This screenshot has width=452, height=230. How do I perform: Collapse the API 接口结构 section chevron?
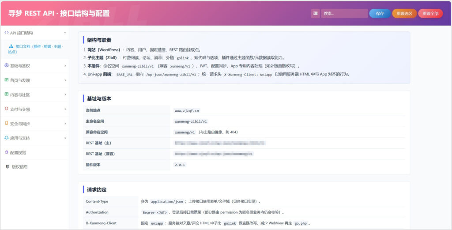click(x=65, y=33)
